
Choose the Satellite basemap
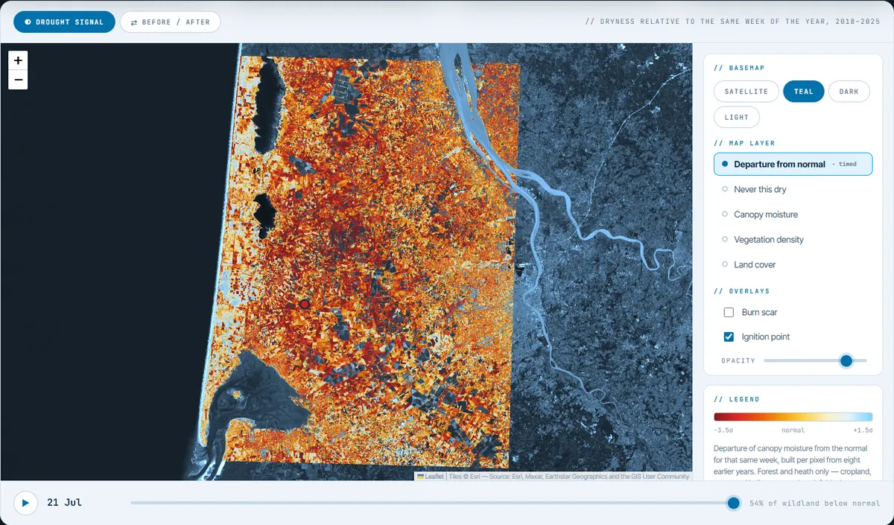point(746,92)
